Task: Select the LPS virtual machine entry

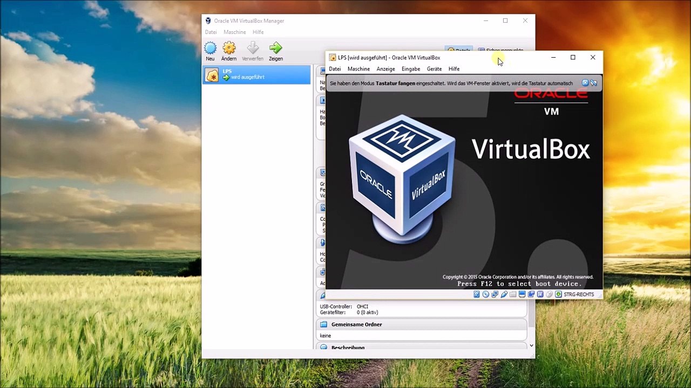Action: coord(257,74)
